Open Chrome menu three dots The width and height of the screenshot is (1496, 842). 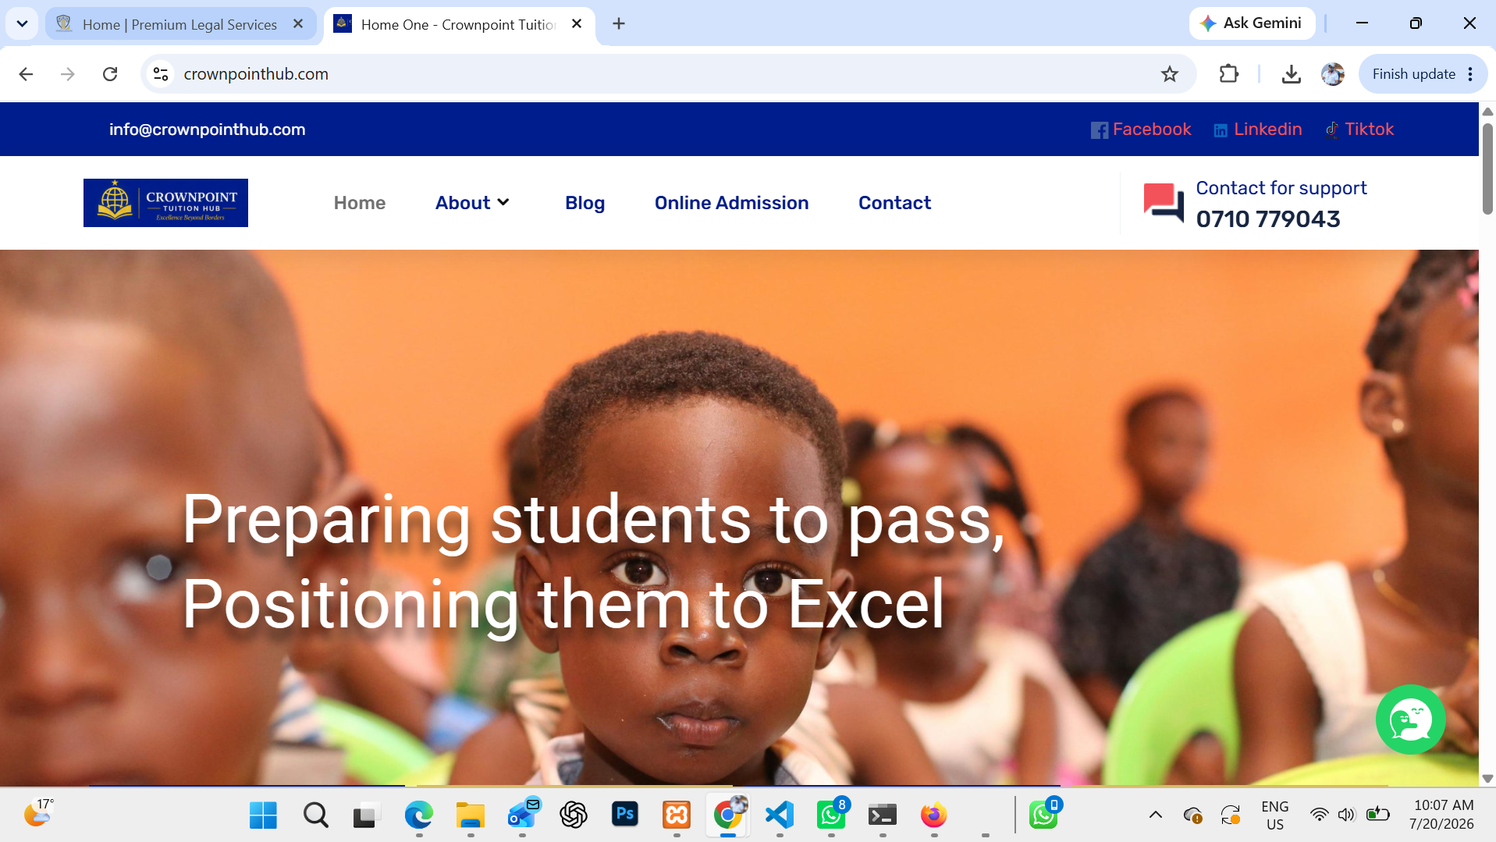[1470, 74]
